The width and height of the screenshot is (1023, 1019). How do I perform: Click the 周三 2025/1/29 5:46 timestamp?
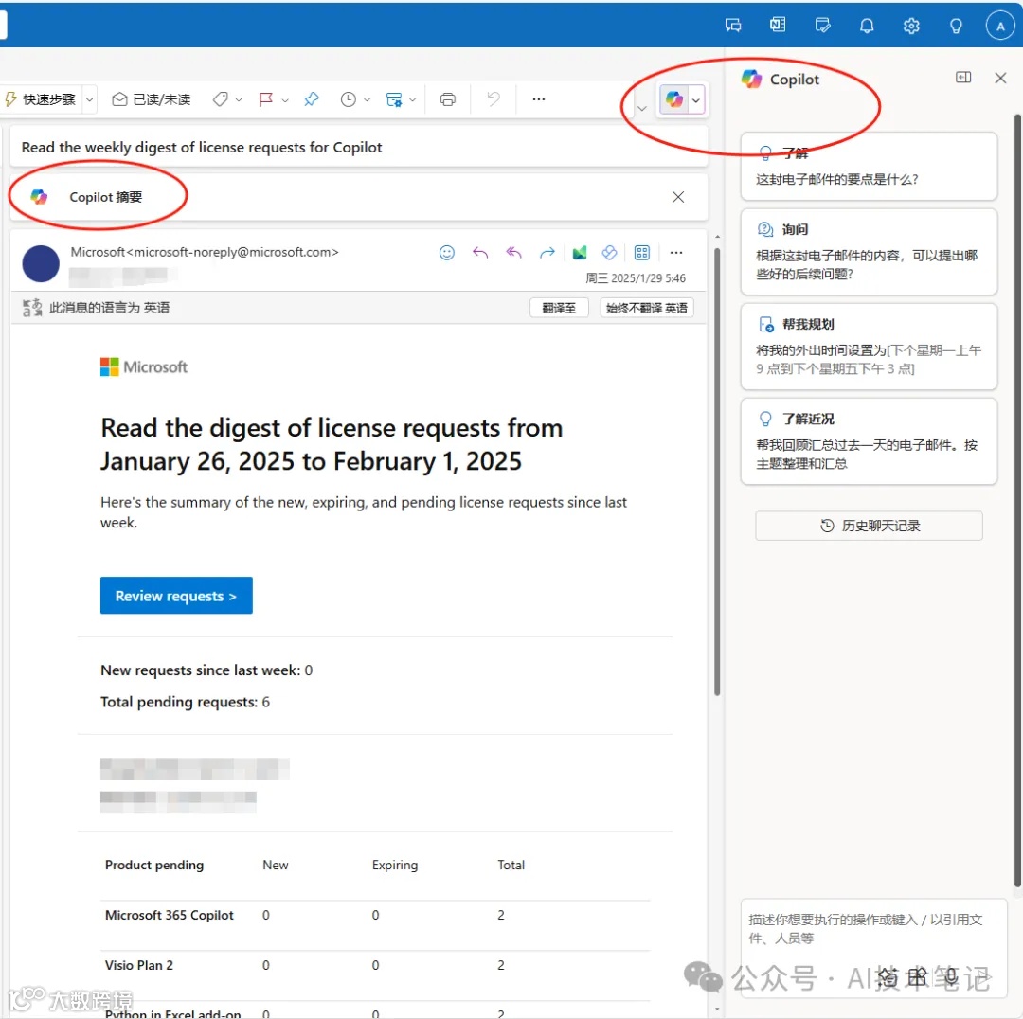636,278
